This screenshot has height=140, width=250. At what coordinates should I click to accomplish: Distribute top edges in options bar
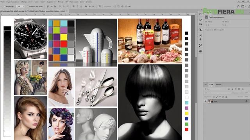(x=73, y=7)
